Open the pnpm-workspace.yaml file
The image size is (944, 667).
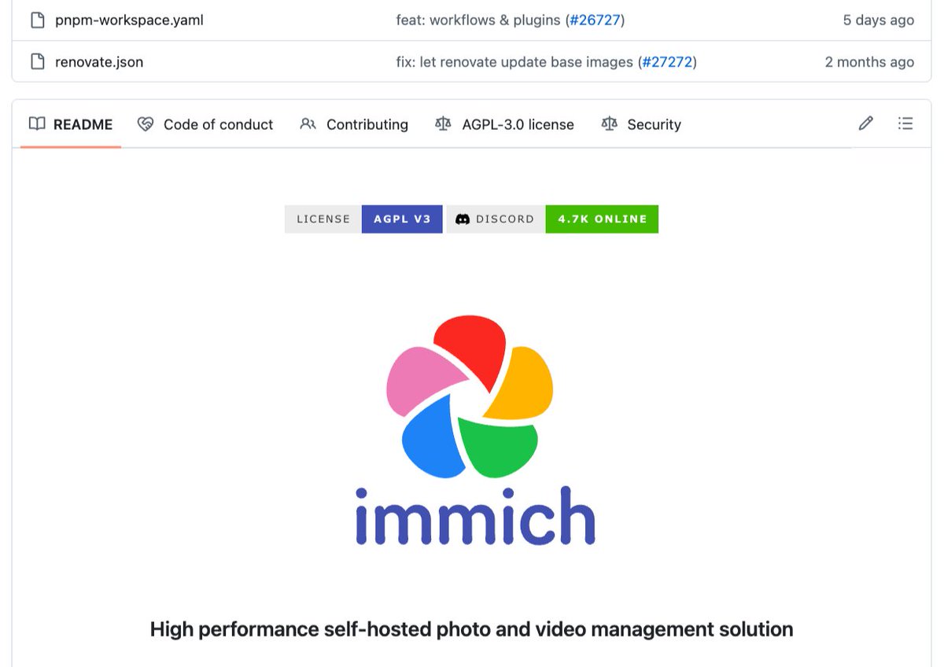(x=129, y=20)
